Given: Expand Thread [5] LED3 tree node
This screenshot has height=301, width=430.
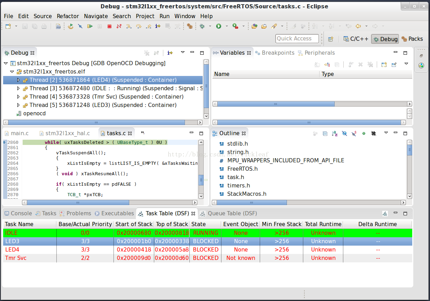Looking at the screenshot, I should [18, 105].
